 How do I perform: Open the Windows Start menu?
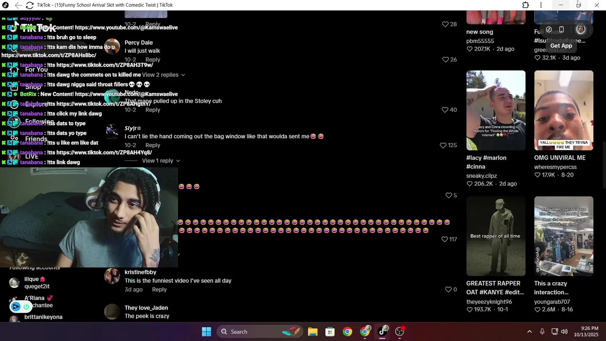(x=206, y=332)
